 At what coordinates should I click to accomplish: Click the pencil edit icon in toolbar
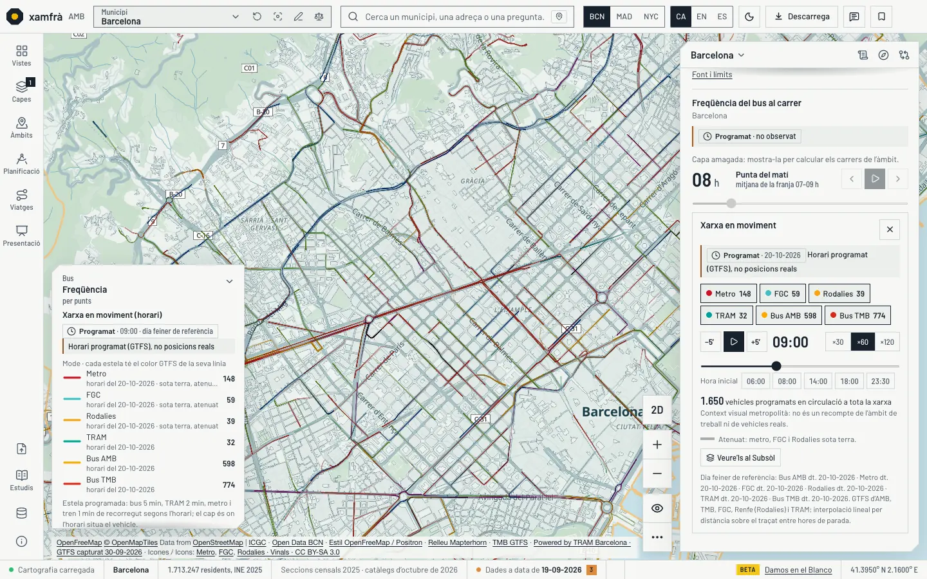298,17
